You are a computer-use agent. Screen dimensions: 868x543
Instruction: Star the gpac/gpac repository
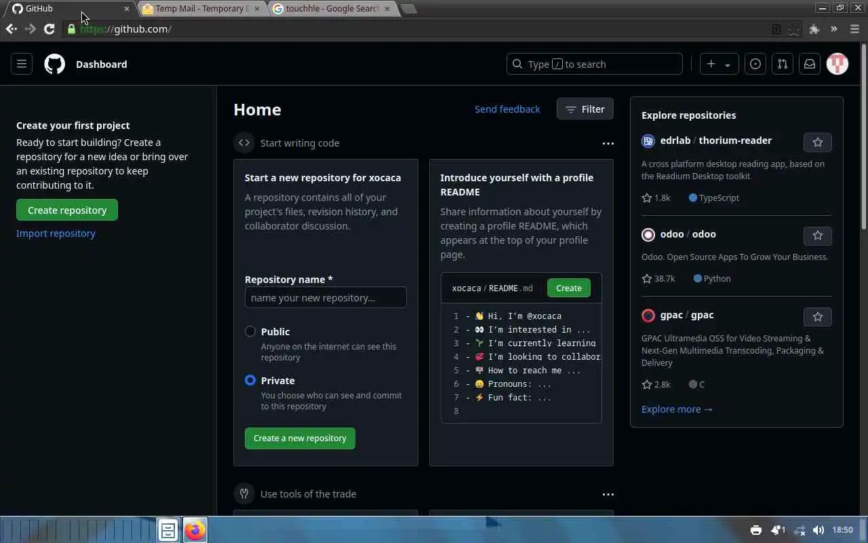pos(818,316)
